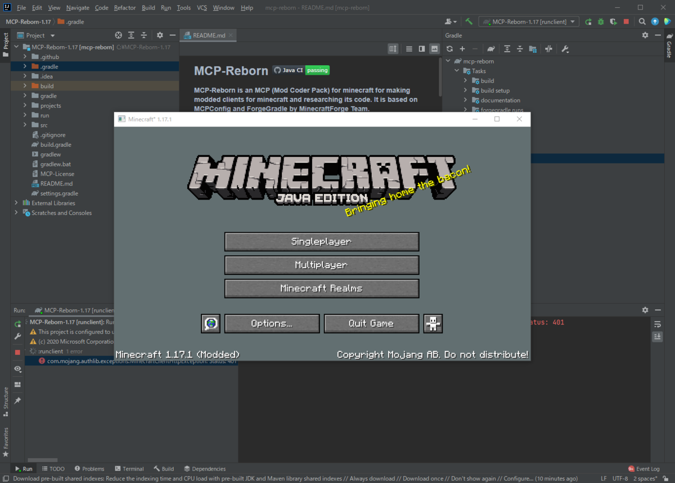Run with Coverage from main toolbar
The height and width of the screenshot is (483, 675).
614,21
